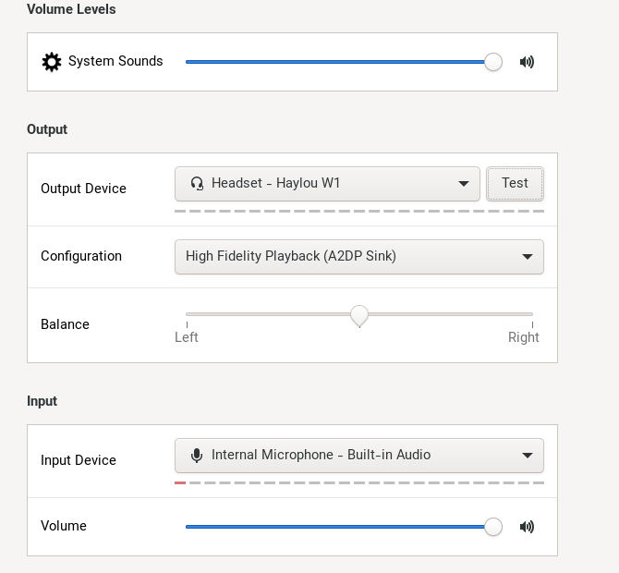Image resolution: width=619 pixels, height=573 pixels.
Task: Click the Balance slider center handle
Action: 359,315
